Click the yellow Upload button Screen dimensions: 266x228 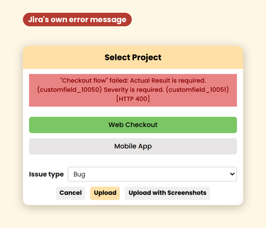tap(105, 193)
